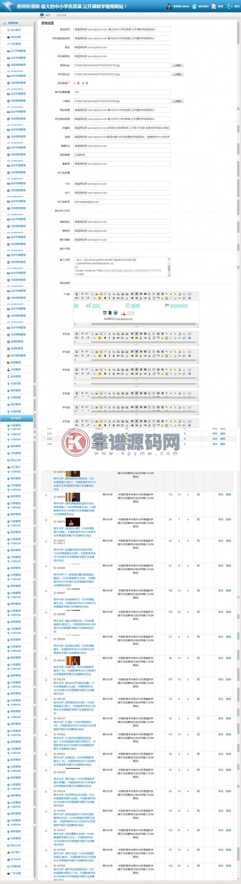Open 会员管理 in the sidebar menu
Screen dimensions: 241x884
click(x=15, y=369)
